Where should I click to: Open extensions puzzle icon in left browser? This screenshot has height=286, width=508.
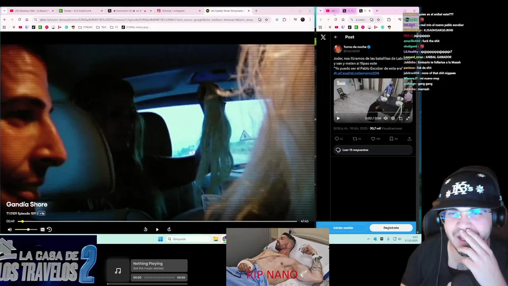click(x=284, y=19)
